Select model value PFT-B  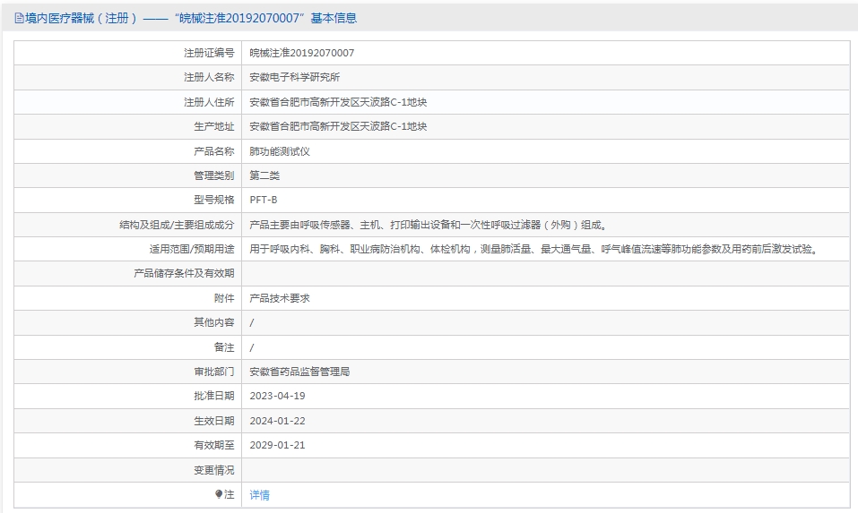pos(264,200)
